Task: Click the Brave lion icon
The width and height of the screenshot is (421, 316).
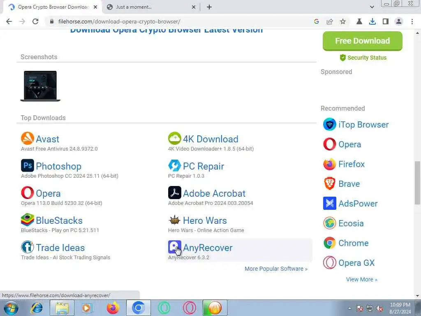Action: point(329,184)
